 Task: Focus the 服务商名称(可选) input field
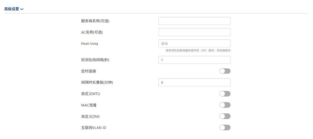tap(194, 21)
